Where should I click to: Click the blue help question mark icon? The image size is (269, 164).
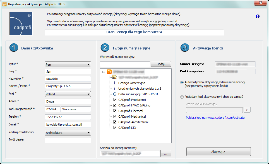tap(258, 16)
